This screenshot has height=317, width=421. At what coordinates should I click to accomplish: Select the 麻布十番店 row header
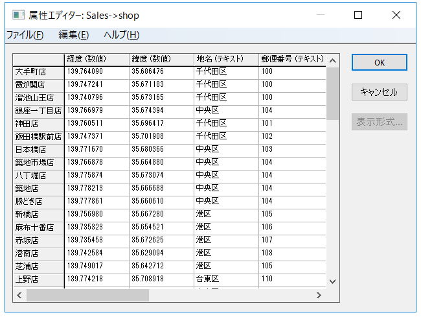click(38, 228)
